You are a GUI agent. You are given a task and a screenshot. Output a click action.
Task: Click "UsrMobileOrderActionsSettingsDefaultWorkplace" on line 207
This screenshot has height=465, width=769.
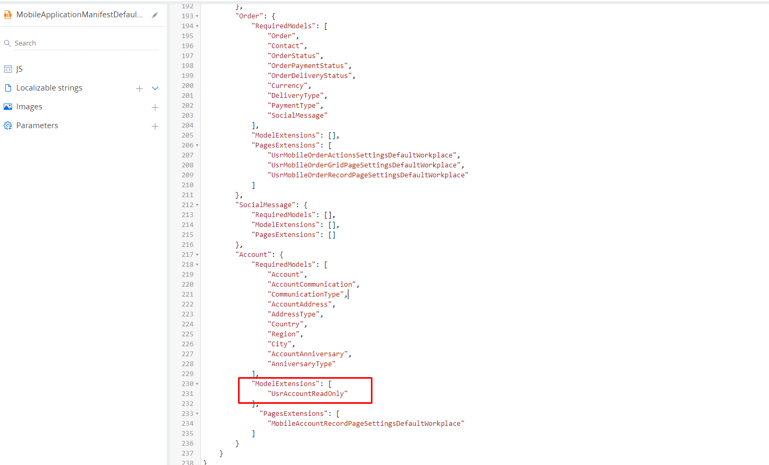363,155
